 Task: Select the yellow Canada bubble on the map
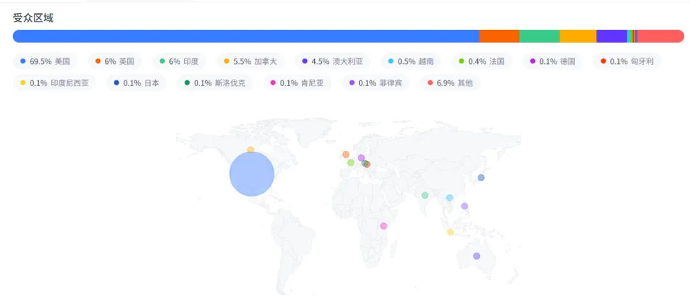pos(250,150)
